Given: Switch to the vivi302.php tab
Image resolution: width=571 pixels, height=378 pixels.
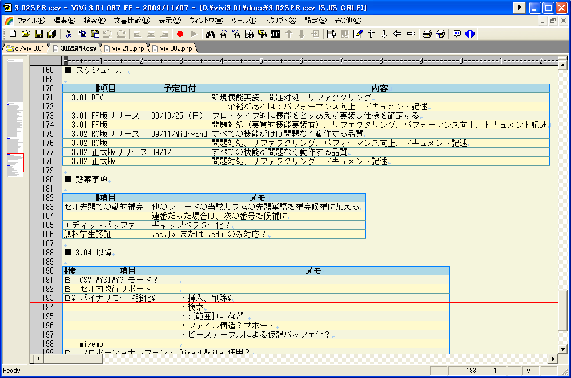Looking at the screenshot, I should pyautogui.click(x=172, y=48).
